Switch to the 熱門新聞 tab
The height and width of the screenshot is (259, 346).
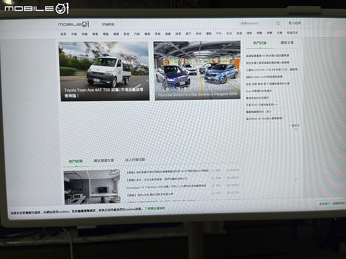point(76,162)
